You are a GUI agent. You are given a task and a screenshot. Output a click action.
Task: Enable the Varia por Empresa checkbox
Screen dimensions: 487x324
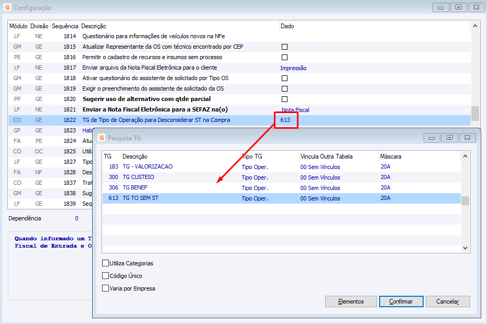tap(106, 288)
